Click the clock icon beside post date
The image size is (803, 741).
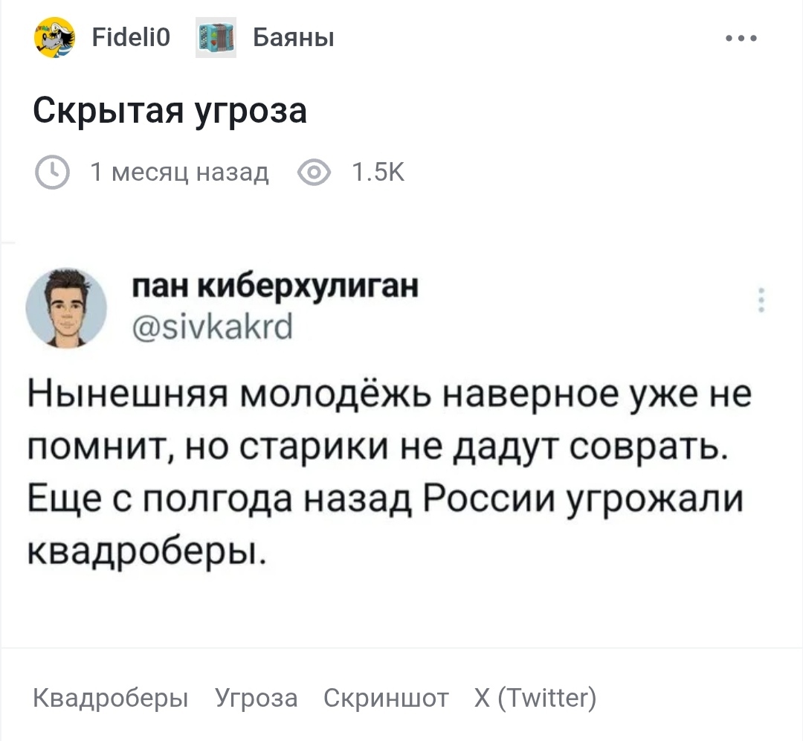tap(51, 173)
